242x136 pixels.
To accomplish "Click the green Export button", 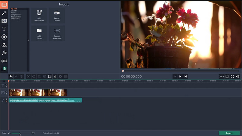I will (229, 133).
